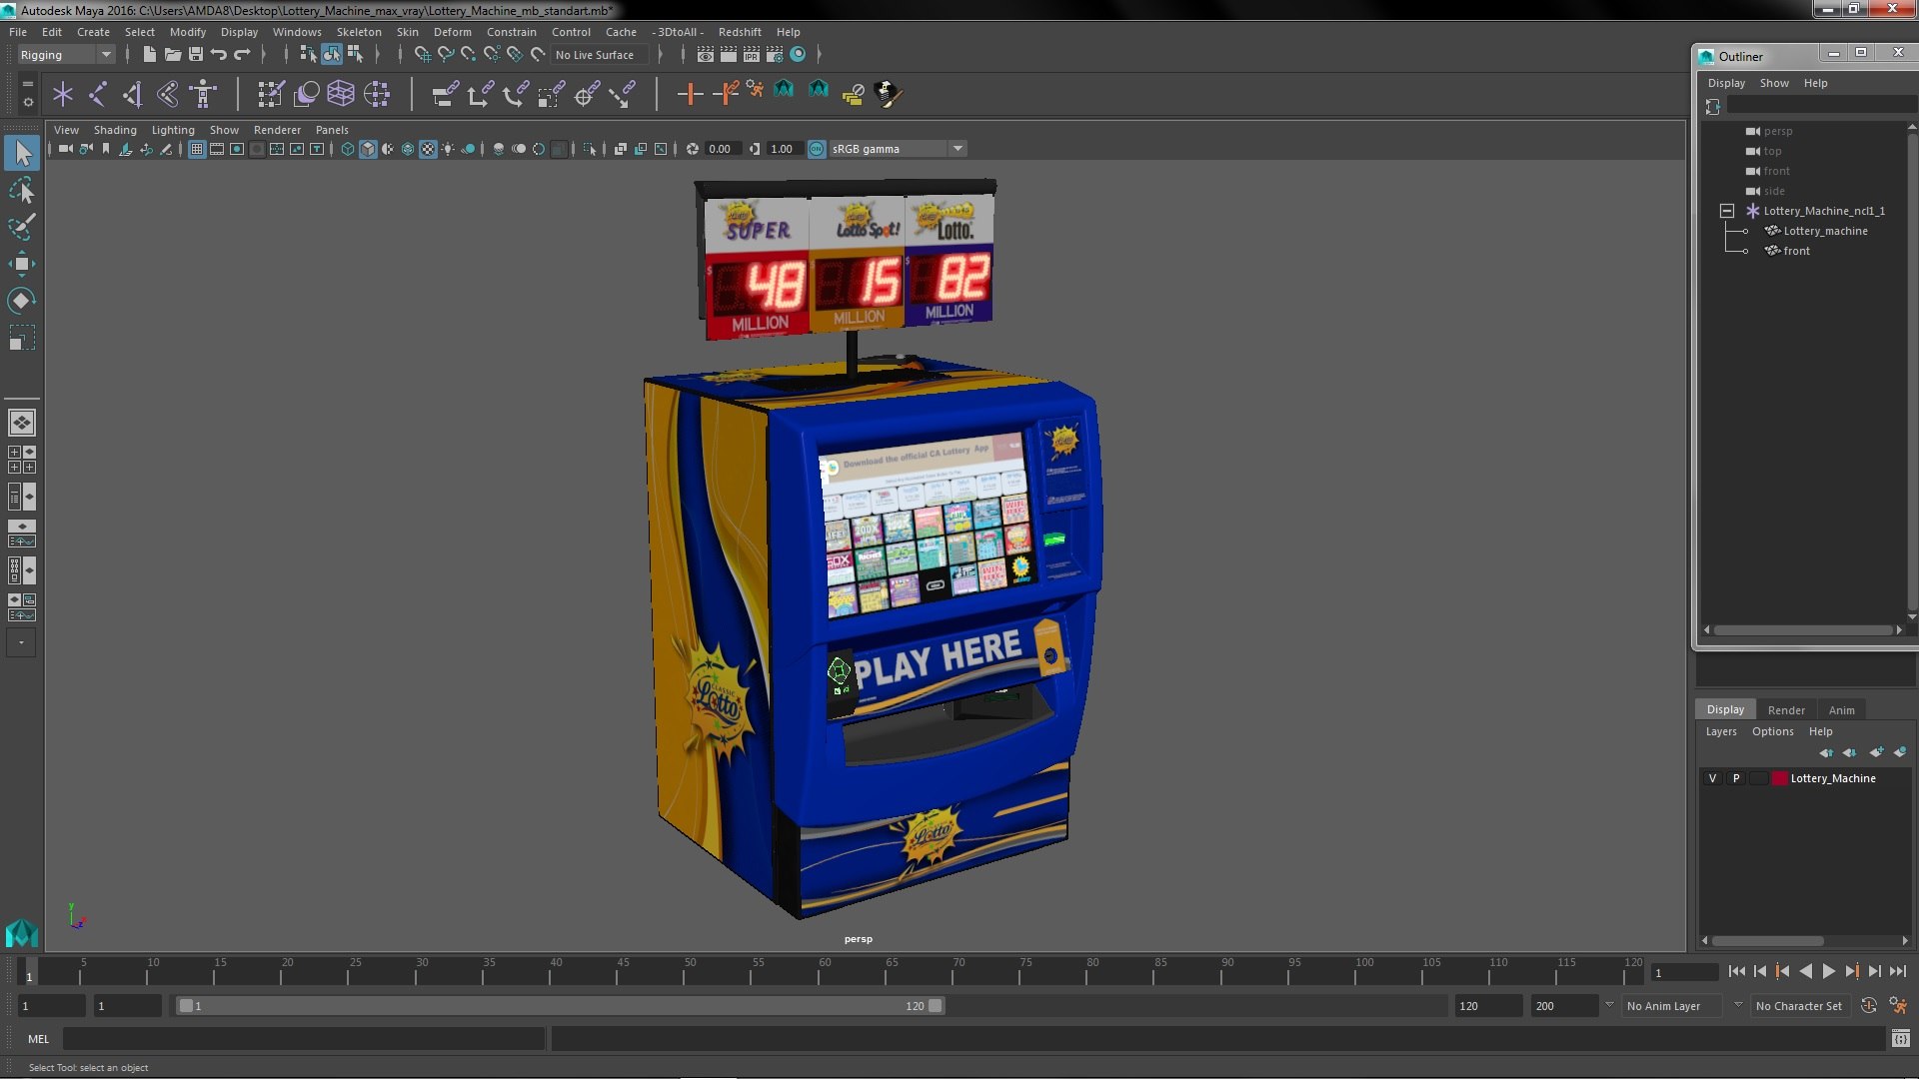Activate the Rotate tool
The height and width of the screenshot is (1079, 1919).
pos(22,301)
